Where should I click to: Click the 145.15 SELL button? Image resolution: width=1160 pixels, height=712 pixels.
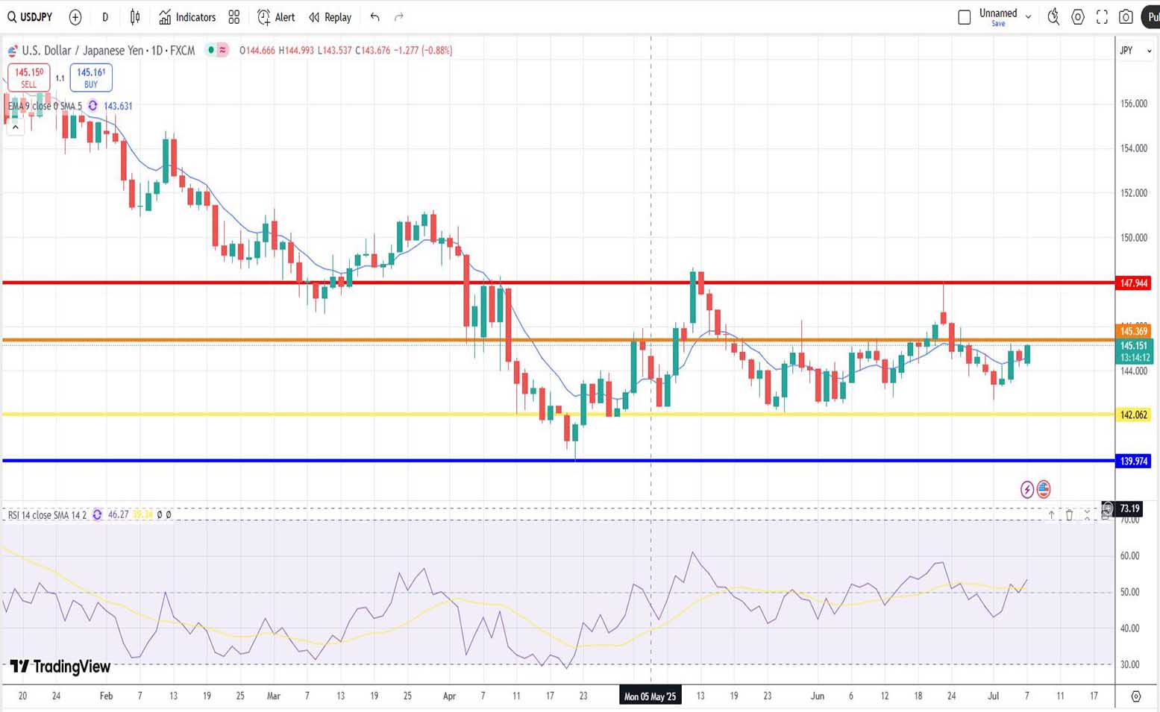[29, 78]
